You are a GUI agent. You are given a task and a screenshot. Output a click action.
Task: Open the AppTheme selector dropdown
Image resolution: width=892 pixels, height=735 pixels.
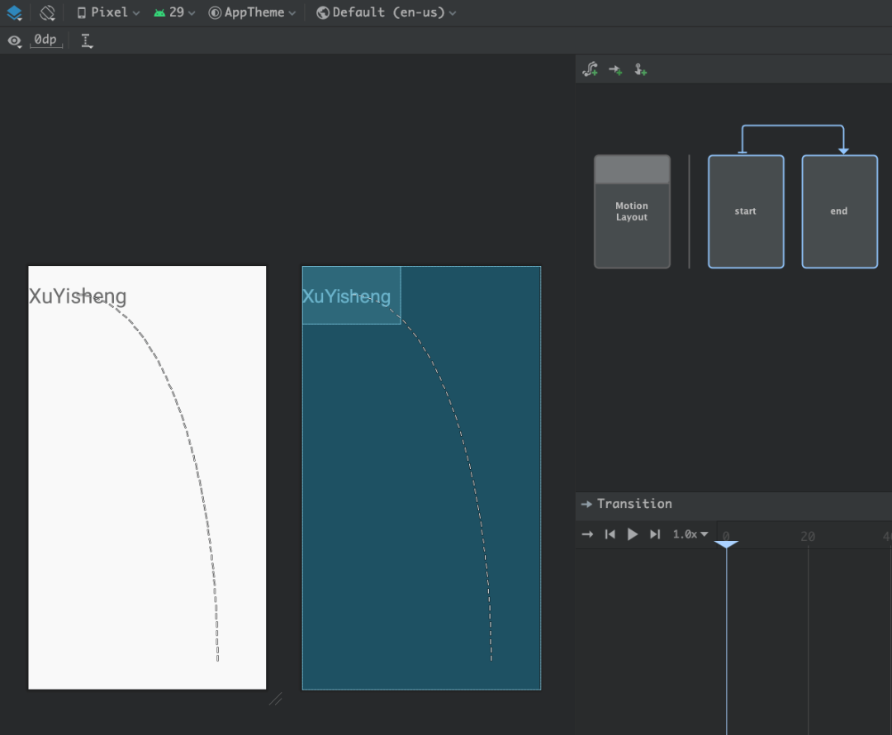click(253, 13)
